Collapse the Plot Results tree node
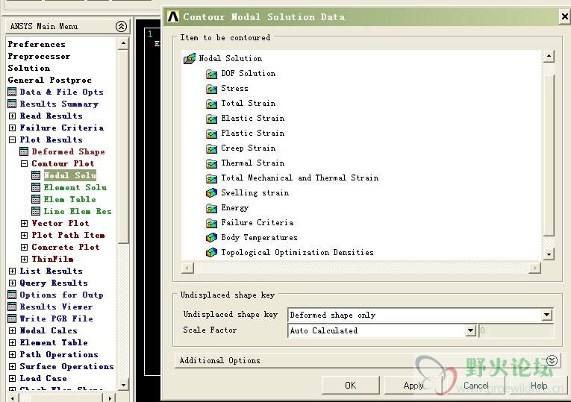The height and width of the screenshot is (402, 571). tap(12, 139)
